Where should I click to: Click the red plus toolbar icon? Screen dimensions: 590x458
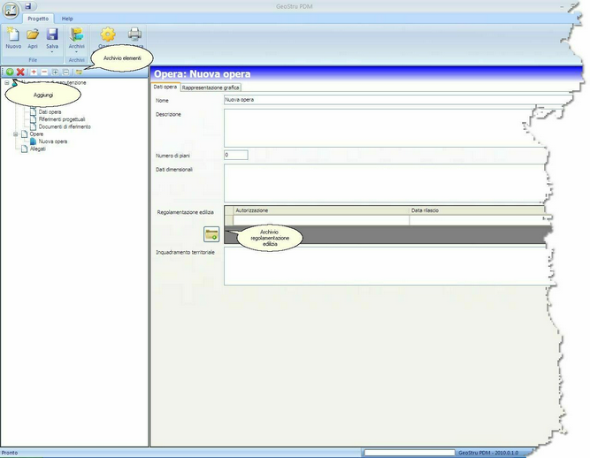pyautogui.click(x=34, y=72)
